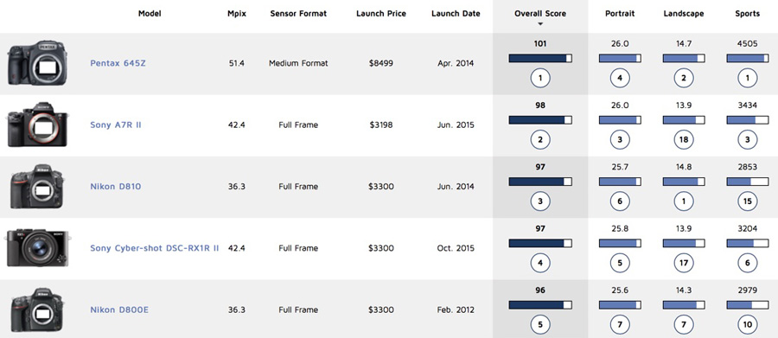Screen dimensions: 778x338
Task: Open the Sony Cyber-shot DSC-RX1R II link
Action: pyautogui.click(x=155, y=248)
